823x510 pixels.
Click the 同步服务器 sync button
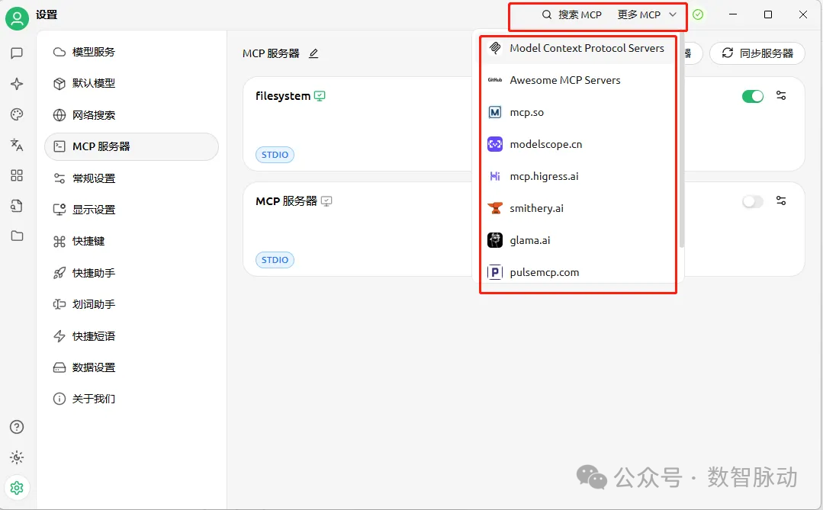[757, 53]
